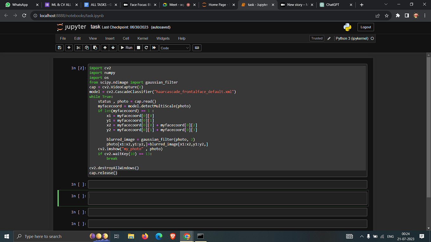431x242 pixels.
Task: Move the selected cell up
Action: coord(105,48)
